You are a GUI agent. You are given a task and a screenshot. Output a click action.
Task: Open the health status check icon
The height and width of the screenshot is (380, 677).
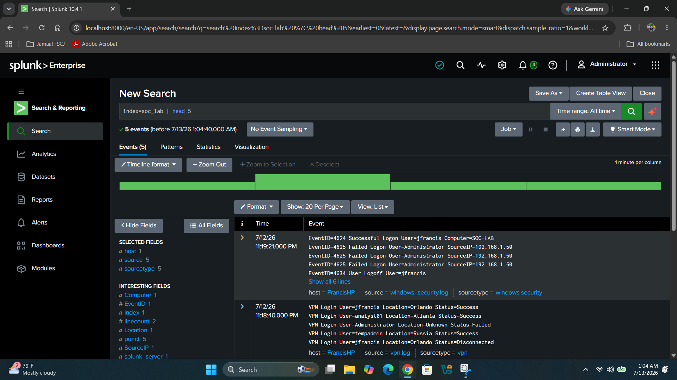pos(439,65)
